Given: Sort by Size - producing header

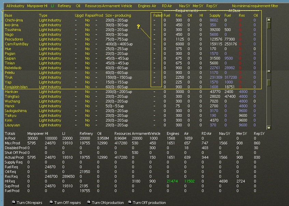Looking at the screenshot, I should 118,15.
